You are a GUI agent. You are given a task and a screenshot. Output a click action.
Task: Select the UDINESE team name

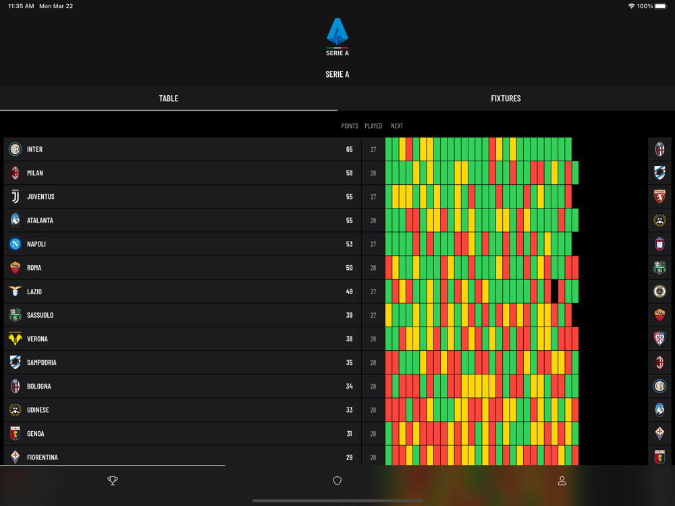(x=38, y=410)
